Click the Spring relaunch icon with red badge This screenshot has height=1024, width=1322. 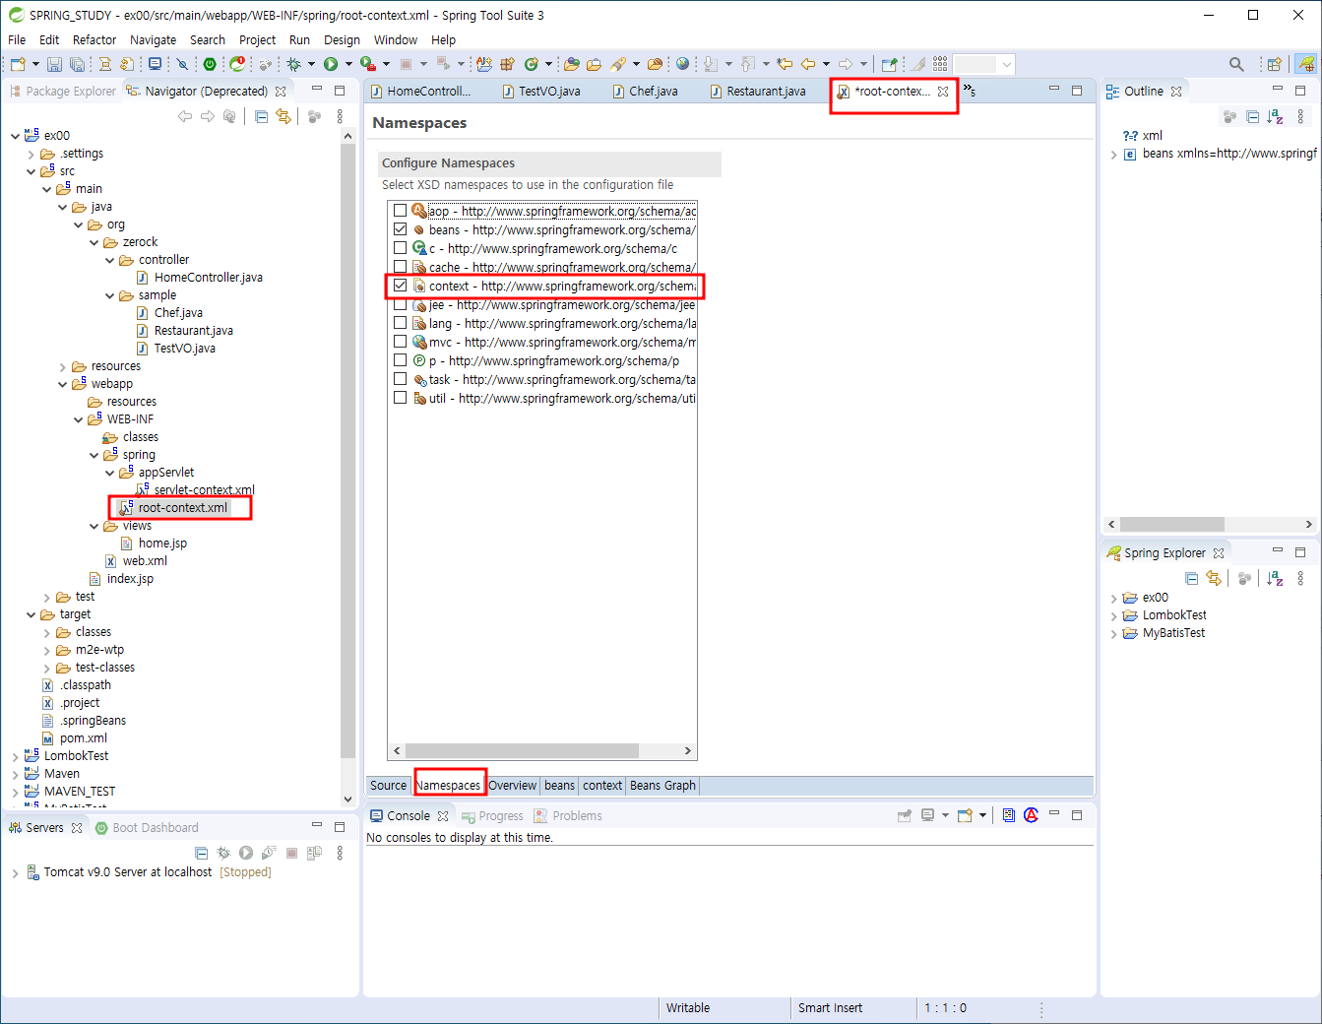(x=237, y=64)
